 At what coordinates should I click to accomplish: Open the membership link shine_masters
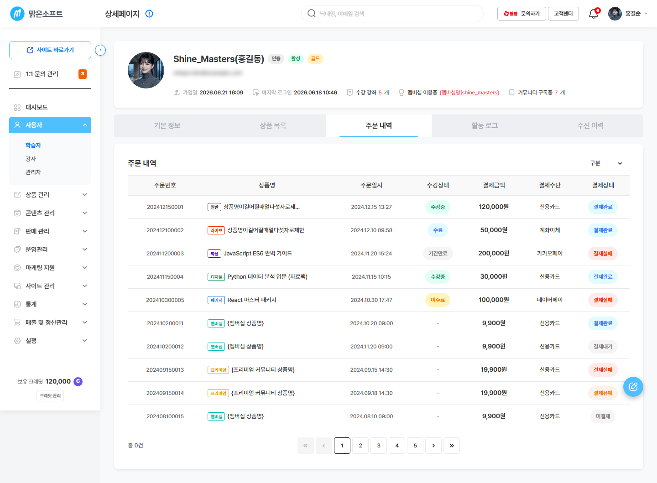click(x=469, y=93)
